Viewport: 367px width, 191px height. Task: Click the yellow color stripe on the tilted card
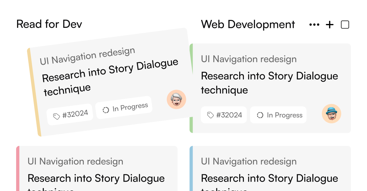34,92
